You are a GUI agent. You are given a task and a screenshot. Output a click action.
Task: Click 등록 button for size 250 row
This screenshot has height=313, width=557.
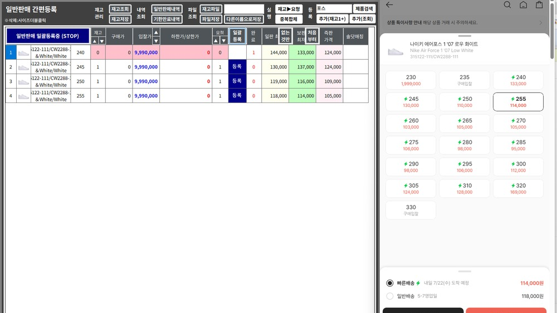(x=237, y=81)
